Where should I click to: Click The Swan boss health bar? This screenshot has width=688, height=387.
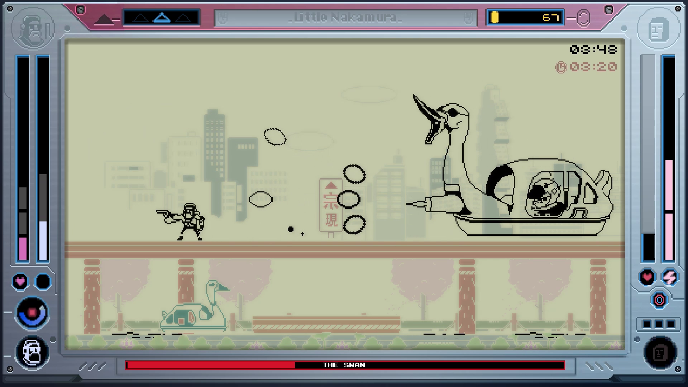coord(345,365)
